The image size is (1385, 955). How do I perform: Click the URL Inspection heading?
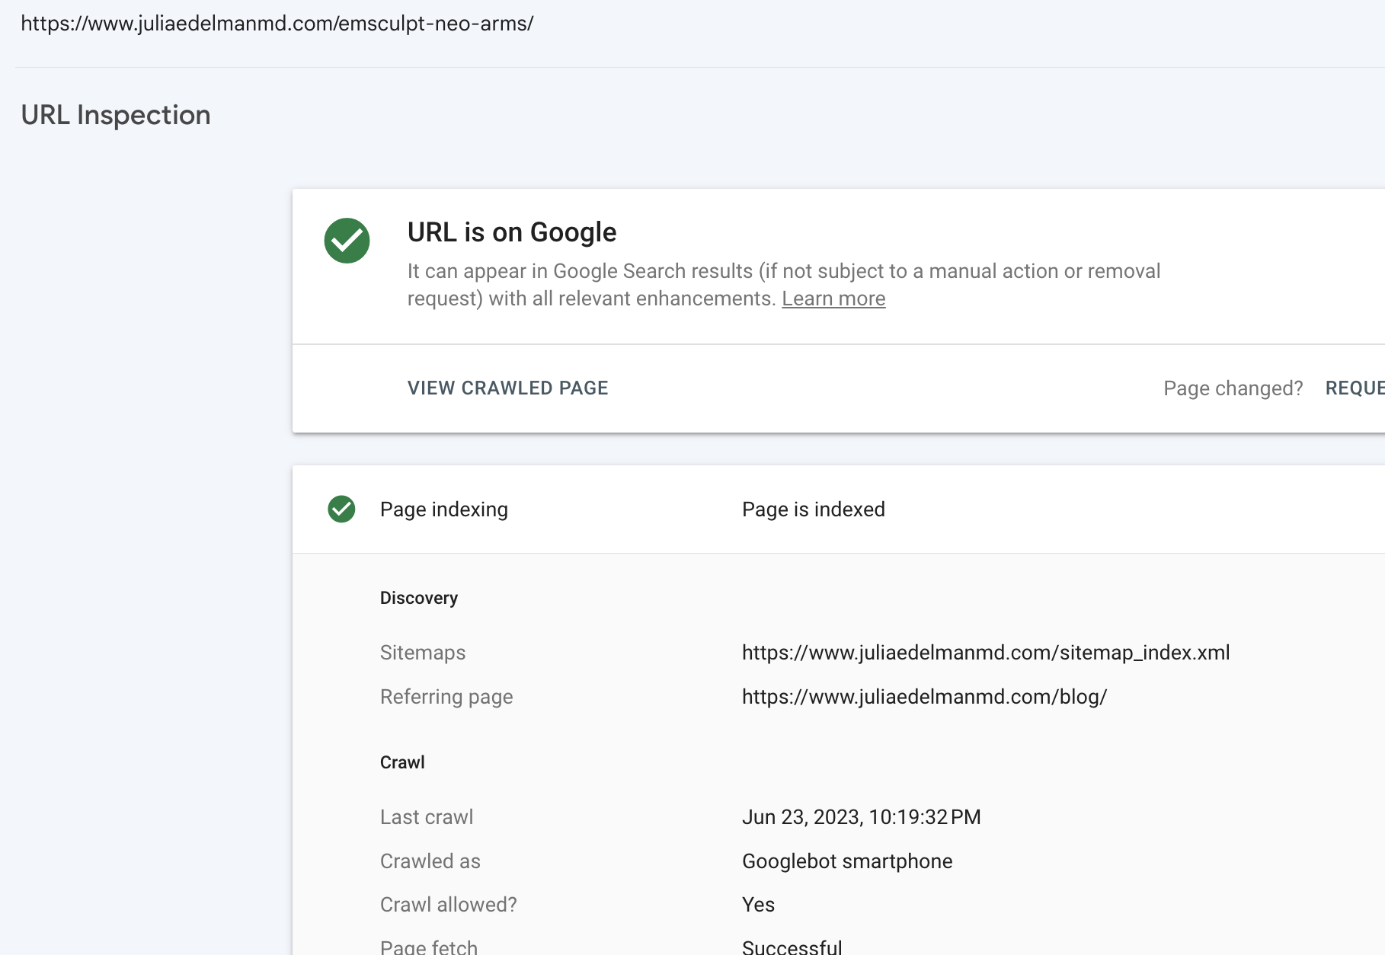click(116, 115)
